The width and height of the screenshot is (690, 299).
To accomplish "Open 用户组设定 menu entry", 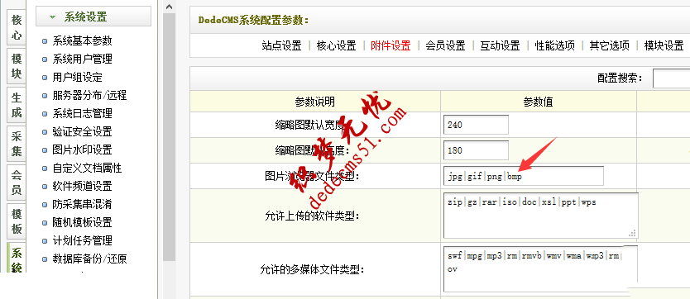I will [78, 78].
